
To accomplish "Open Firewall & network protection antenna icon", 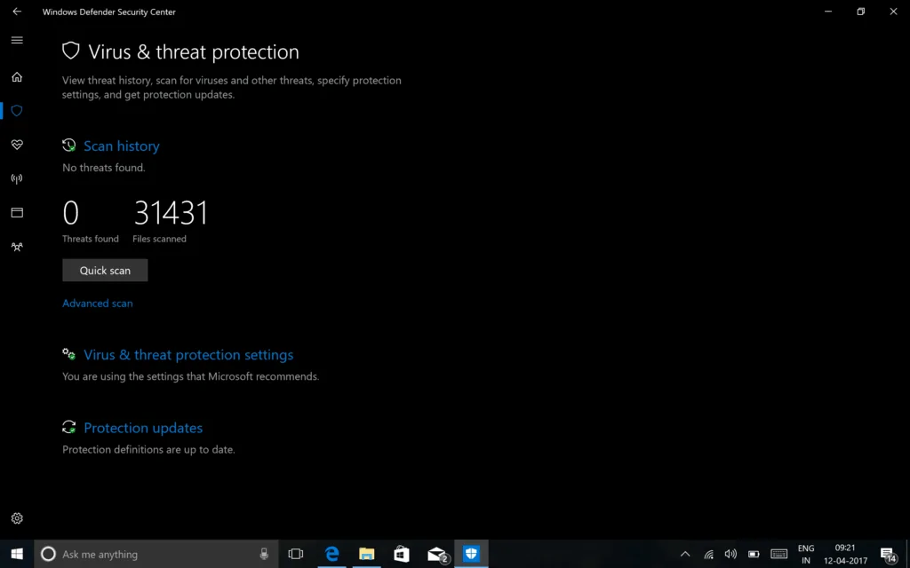I will (x=17, y=178).
